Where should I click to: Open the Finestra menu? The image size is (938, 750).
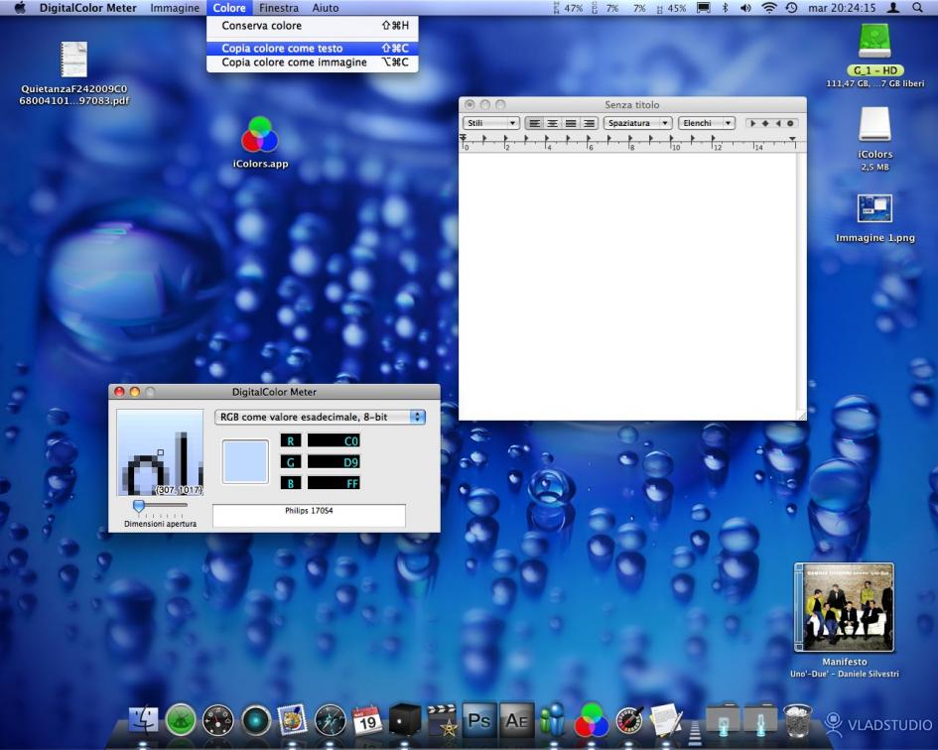(x=279, y=8)
